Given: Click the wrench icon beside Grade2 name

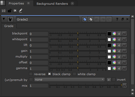Looking at the screenshot, I should (x=10, y=19).
